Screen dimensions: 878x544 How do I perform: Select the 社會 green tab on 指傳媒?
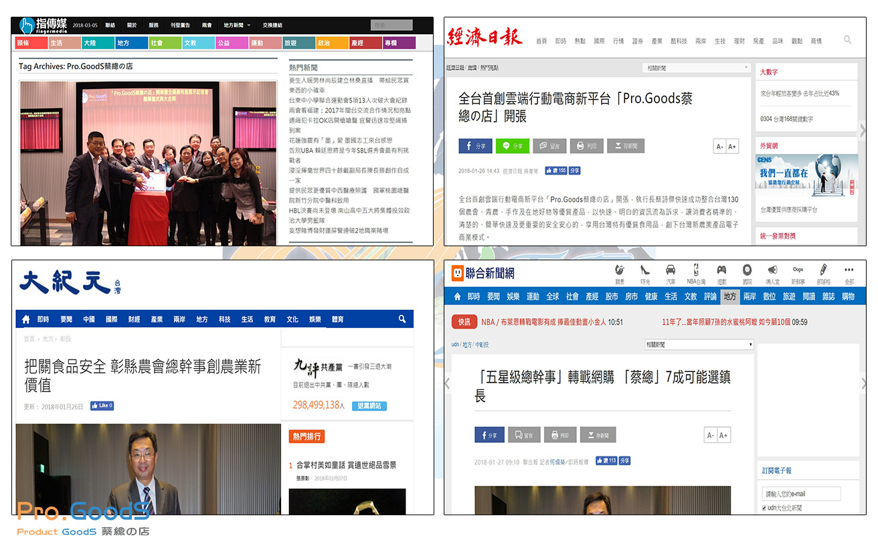click(165, 43)
